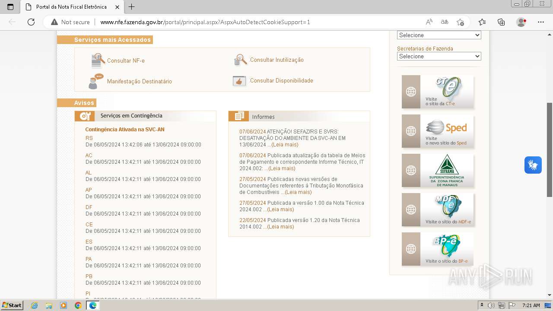
Task: Click the Consultar Inutilização trash icon
Action: coord(240,60)
